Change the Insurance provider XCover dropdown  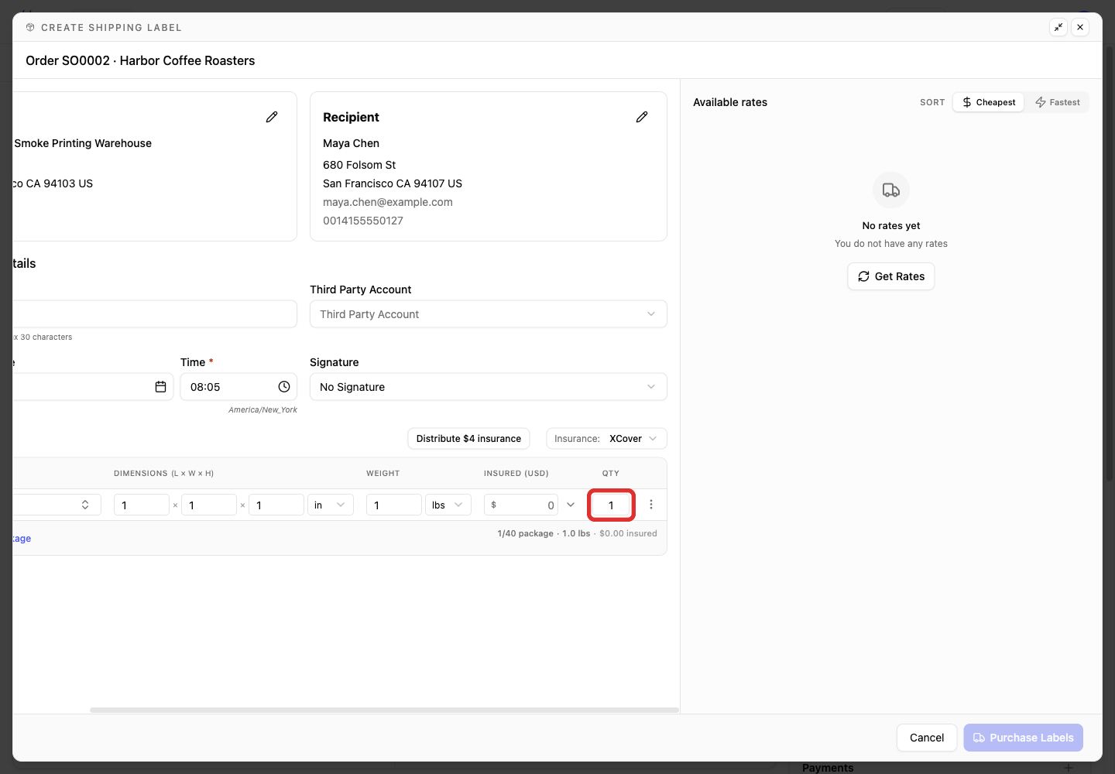606,439
